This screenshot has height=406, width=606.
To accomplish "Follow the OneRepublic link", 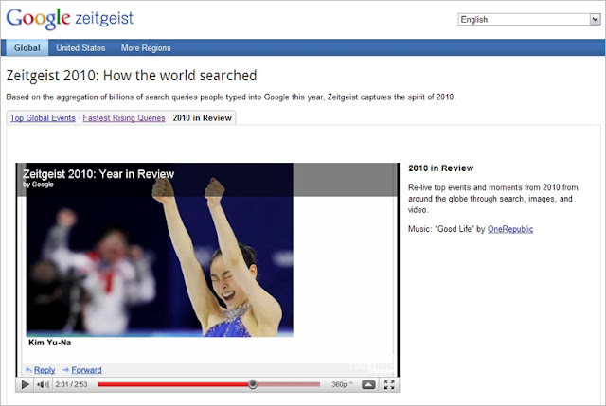I will [x=510, y=229].
